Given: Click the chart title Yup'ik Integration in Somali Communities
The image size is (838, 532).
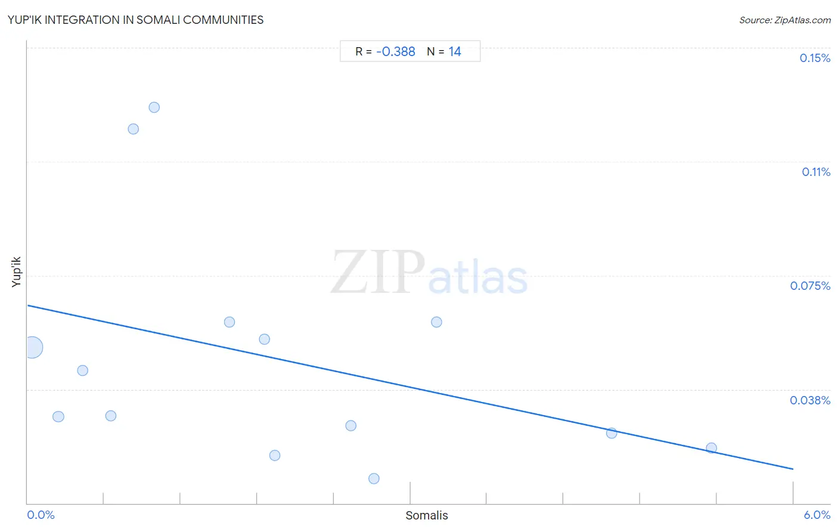Looking at the screenshot, I should [136, 20].
